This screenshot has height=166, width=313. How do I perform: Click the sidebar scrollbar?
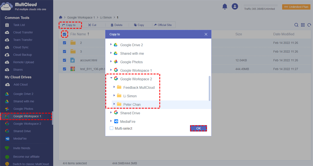[52, 118]
